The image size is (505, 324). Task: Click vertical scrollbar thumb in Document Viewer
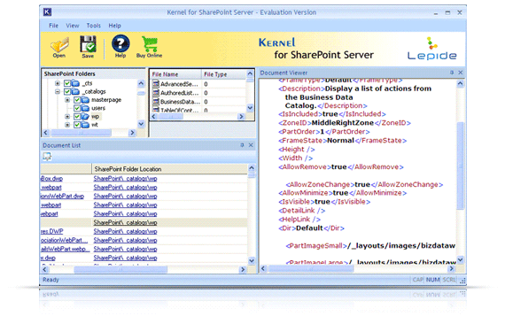click(460, 166)
